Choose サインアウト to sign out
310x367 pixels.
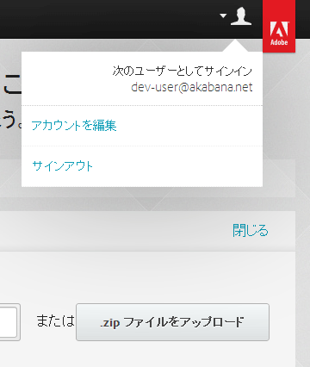click(63, 166)
